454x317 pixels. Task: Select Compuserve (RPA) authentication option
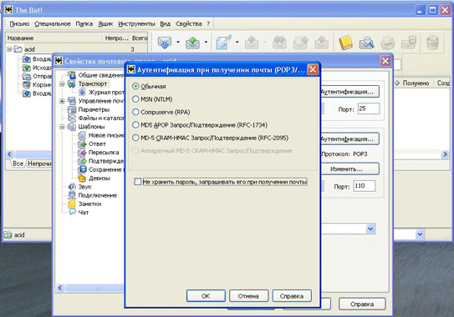coord(135,112)
